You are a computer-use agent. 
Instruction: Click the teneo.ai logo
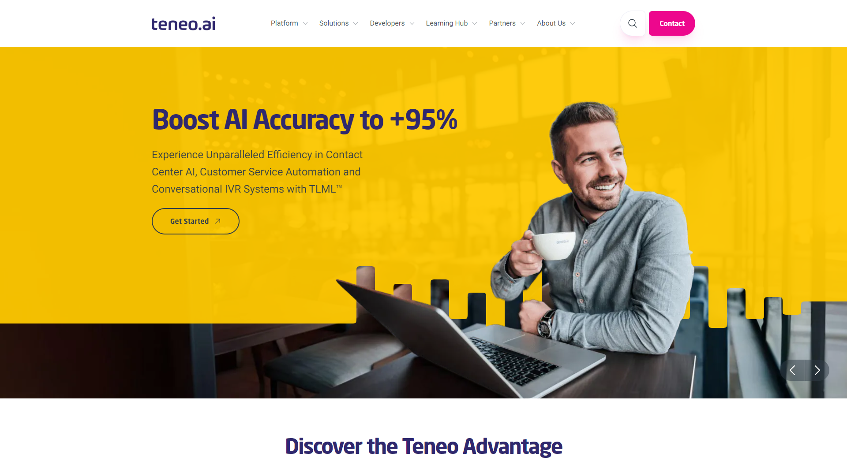(183, 23)
